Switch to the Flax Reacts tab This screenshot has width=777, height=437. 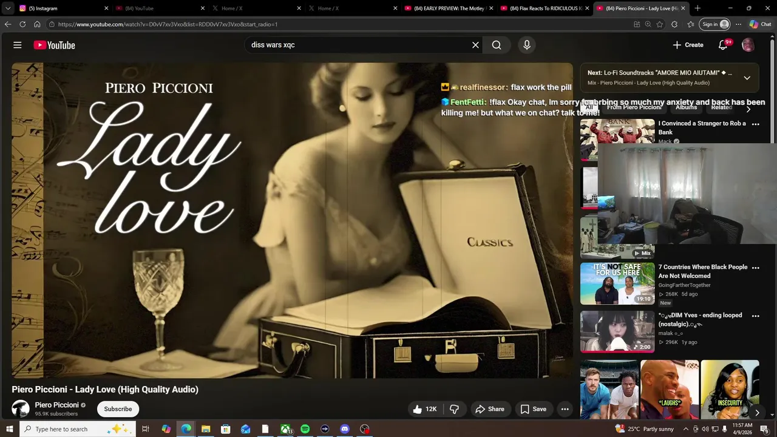[x=545, y=8]
